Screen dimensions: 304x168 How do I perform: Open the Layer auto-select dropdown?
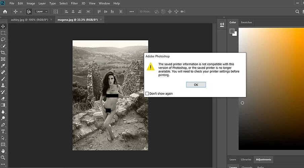click(41, 11)
